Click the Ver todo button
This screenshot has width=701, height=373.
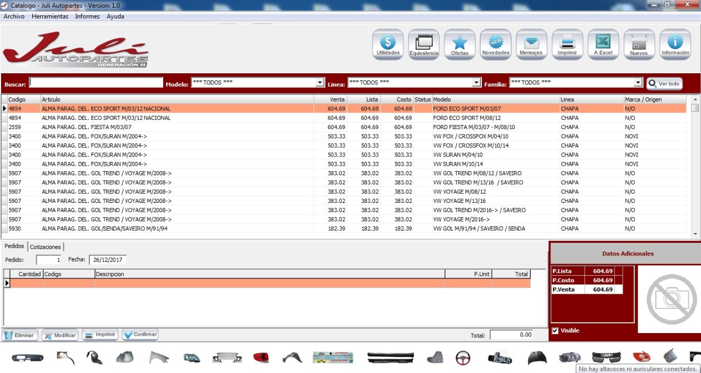pyautogui.click(x=664, y=84)
